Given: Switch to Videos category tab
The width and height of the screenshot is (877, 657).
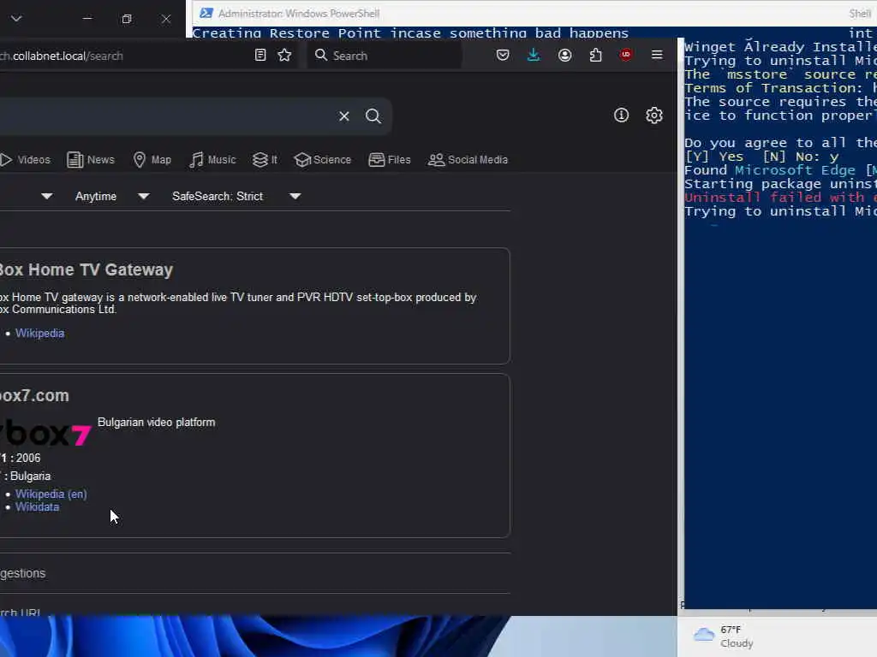Looking at the screenshot, I should pos(26,160).
